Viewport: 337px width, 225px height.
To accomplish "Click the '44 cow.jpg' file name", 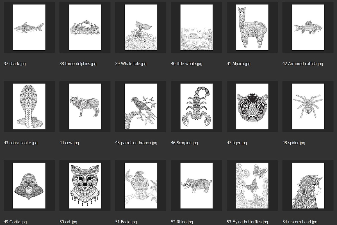I will (69, 143).
